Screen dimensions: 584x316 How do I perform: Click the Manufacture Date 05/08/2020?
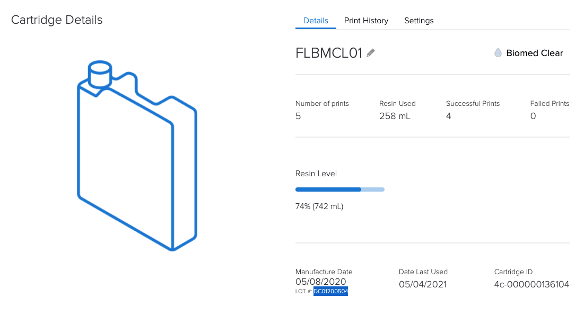coord(320,282)
